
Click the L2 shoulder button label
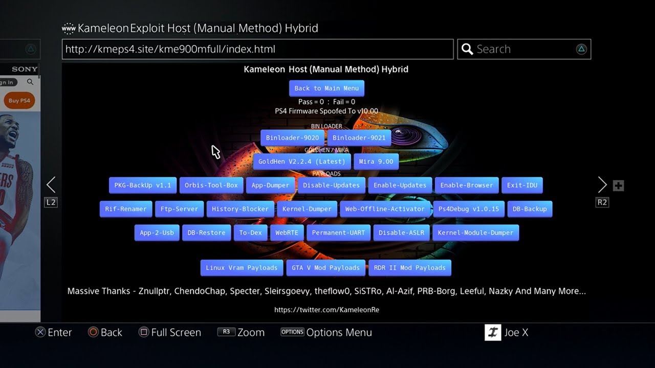pos(51,202)
